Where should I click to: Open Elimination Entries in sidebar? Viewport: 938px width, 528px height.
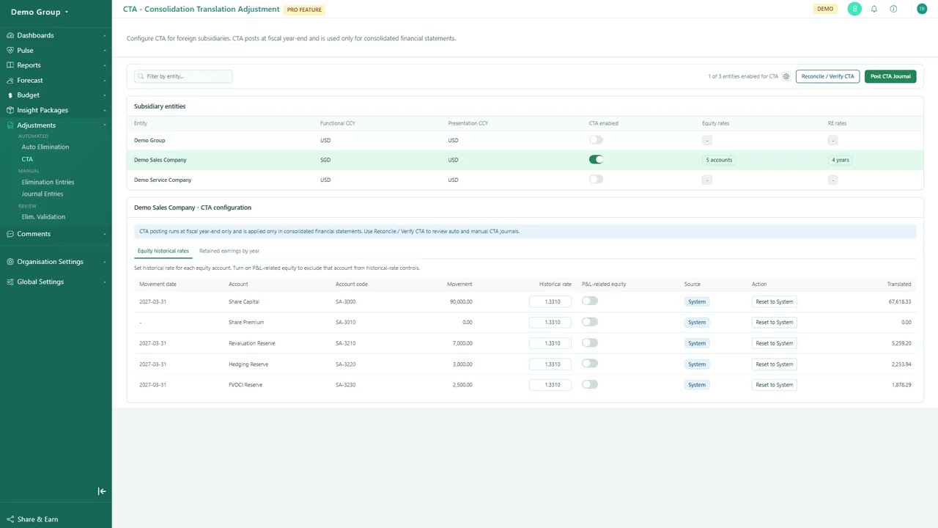tap(48, 182)
